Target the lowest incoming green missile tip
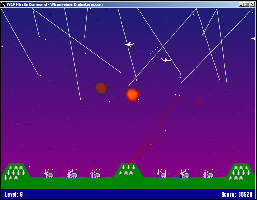Image resolution: width=257 pixels, height=200 pixels. coord(80,99)
